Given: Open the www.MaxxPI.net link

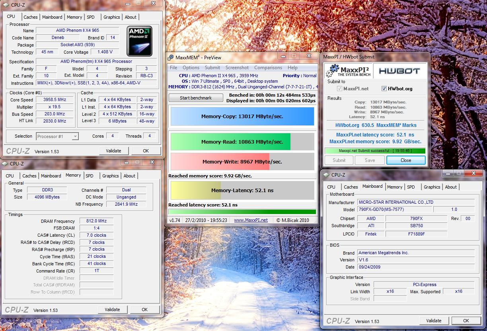Looking at the screenshot, I should click(251, 220).
